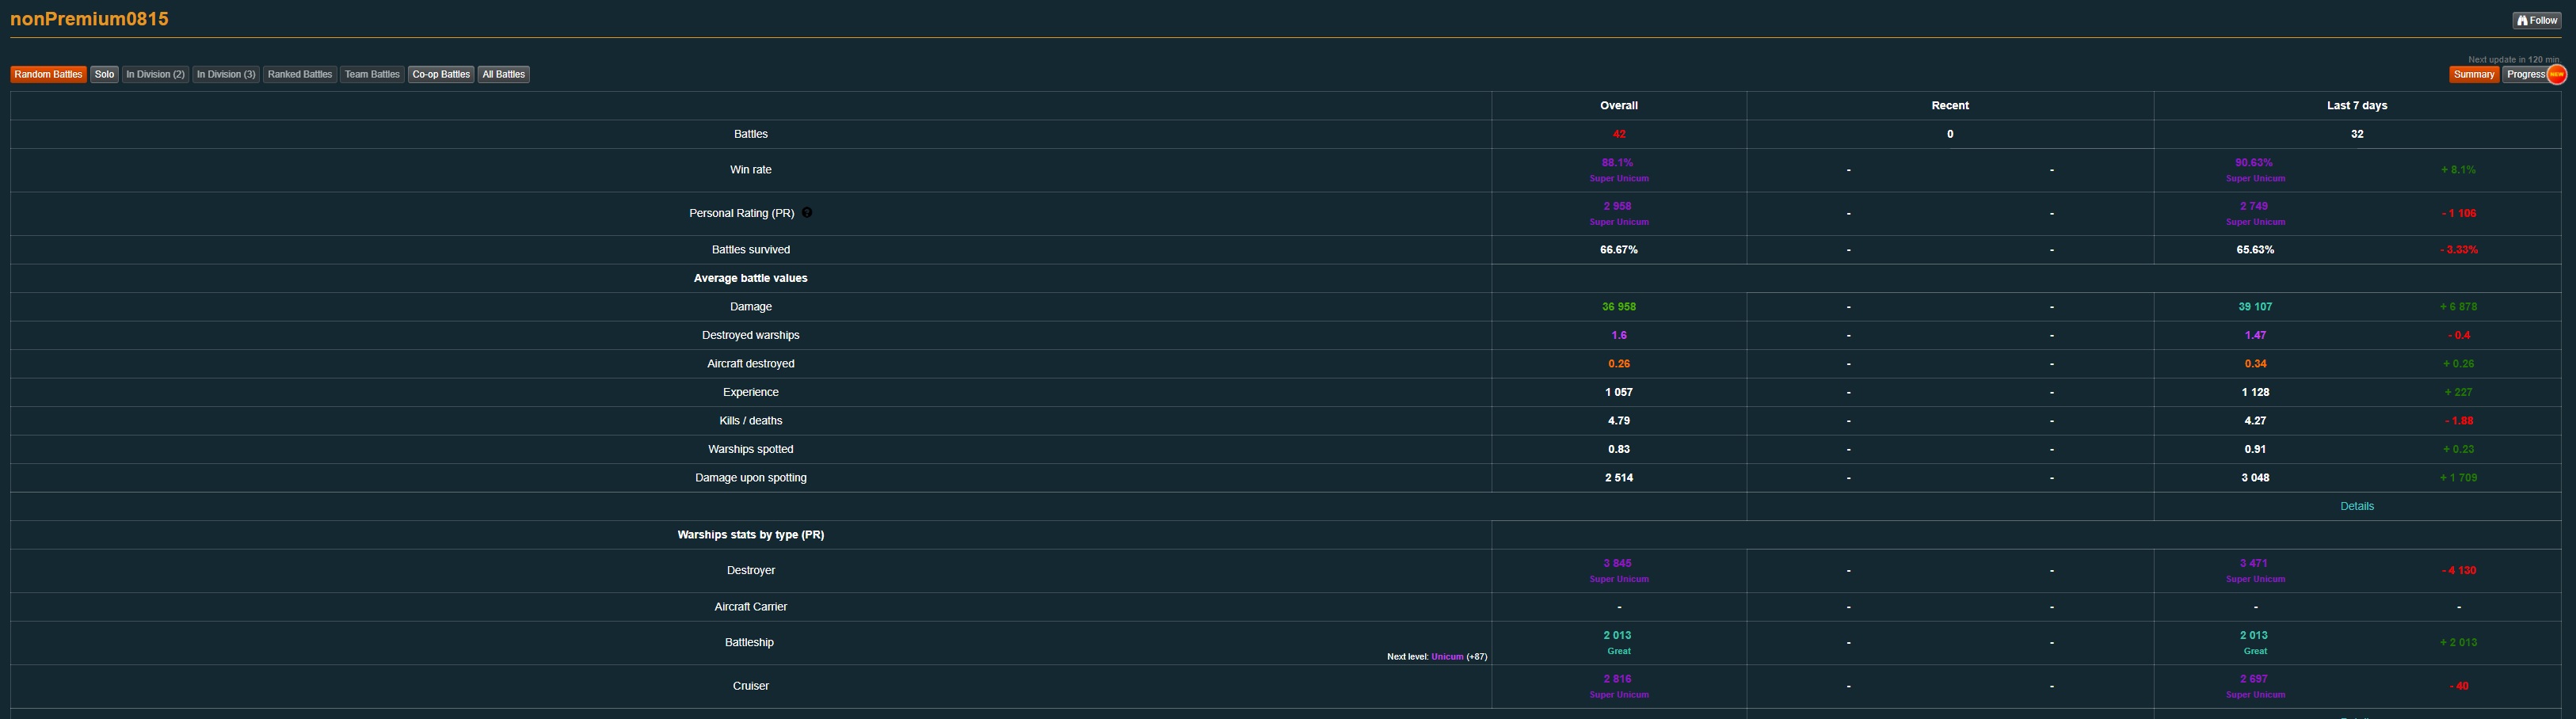
Task: Click the Battleship overall PR 2 013
Action: [1617, 635]
